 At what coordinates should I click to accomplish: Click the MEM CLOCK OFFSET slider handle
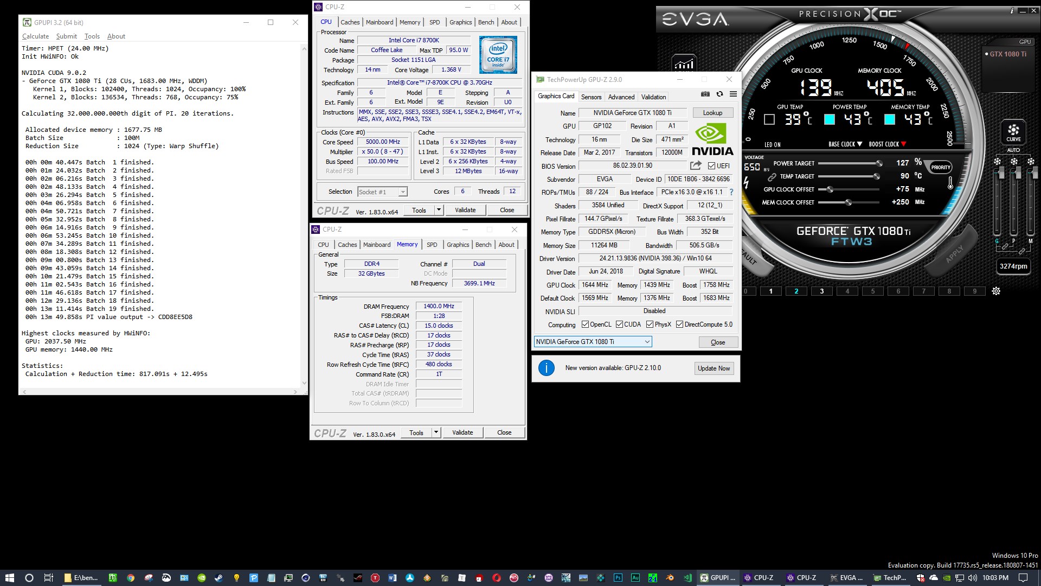(849, 202)
